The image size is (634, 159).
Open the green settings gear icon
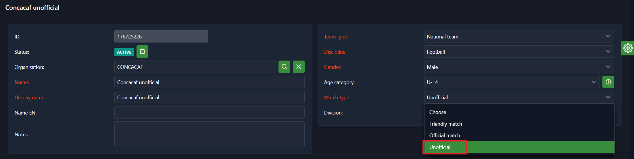[628, 48]
